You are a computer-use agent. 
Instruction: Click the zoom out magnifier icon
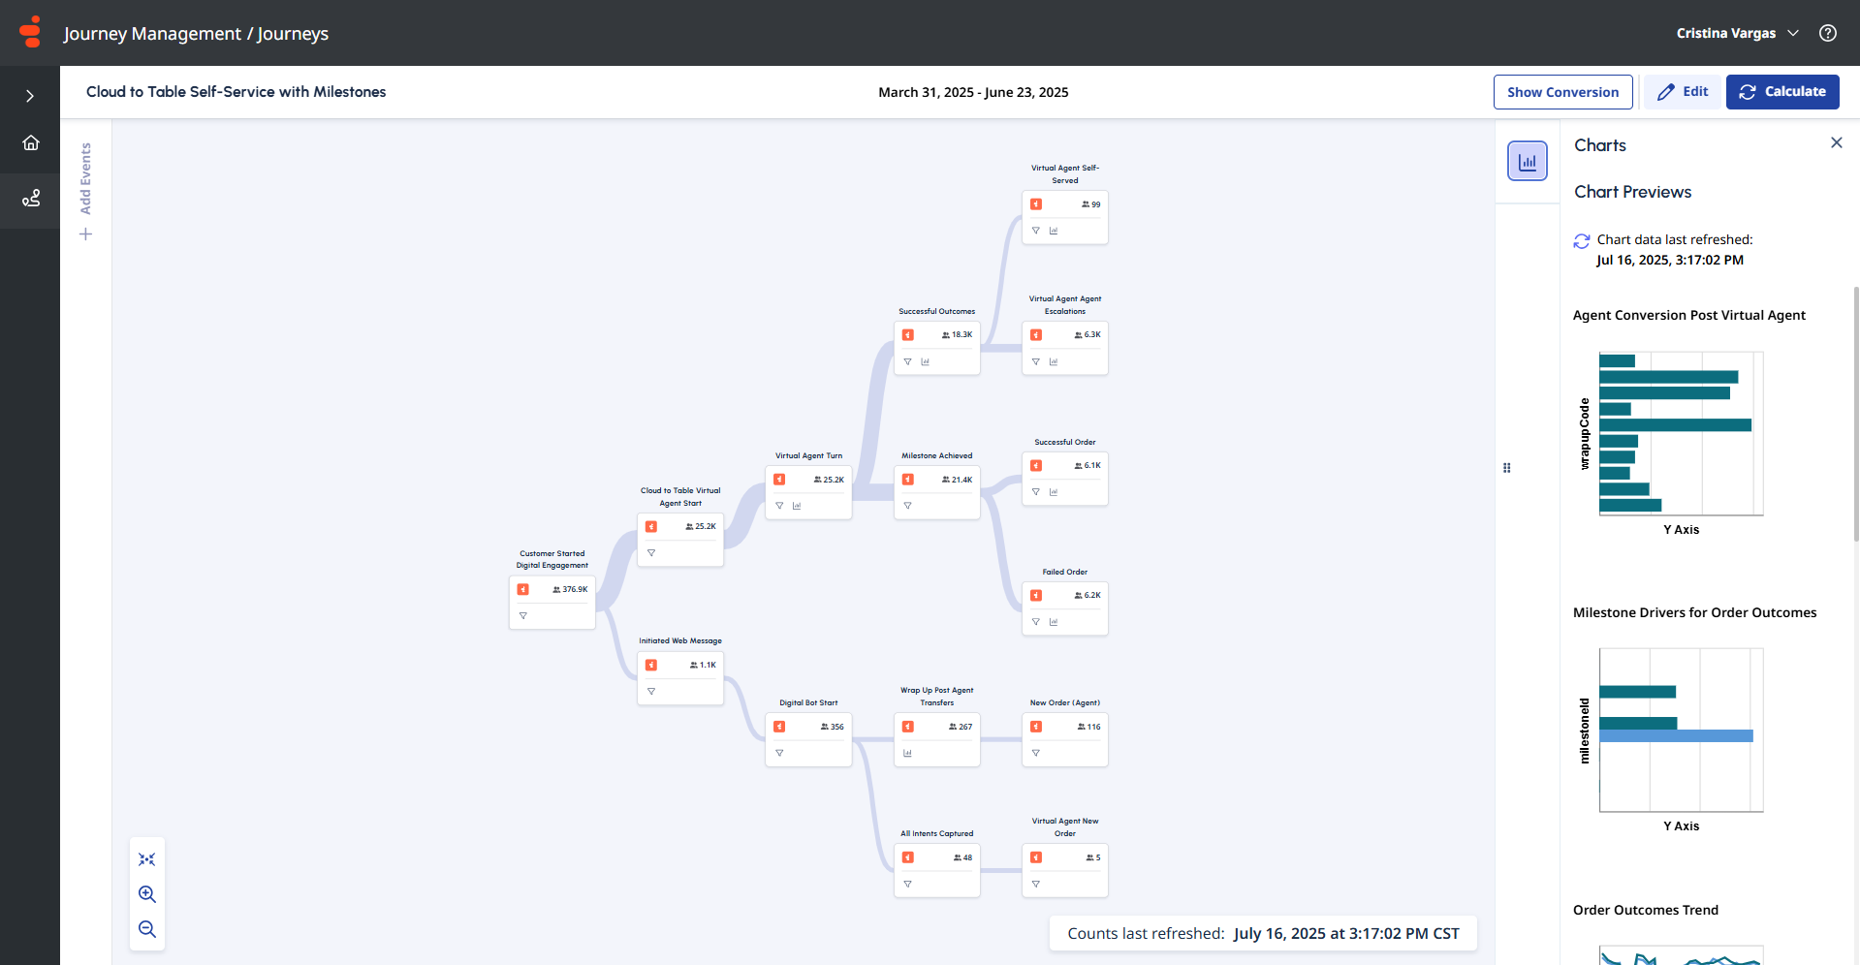coord(147,929)
